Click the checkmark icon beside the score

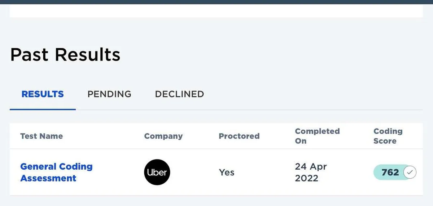409,173
